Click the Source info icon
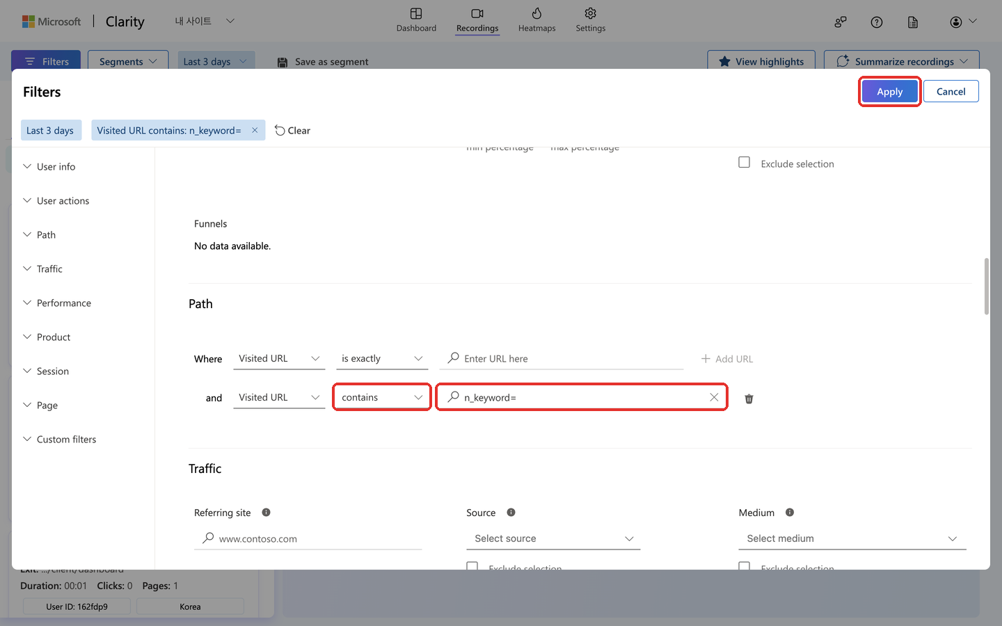 point(511,513)
